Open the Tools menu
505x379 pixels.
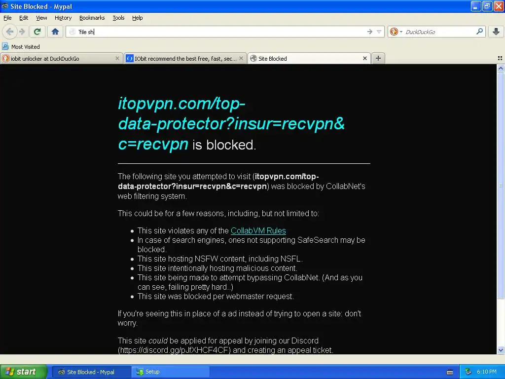coord(118,18)
